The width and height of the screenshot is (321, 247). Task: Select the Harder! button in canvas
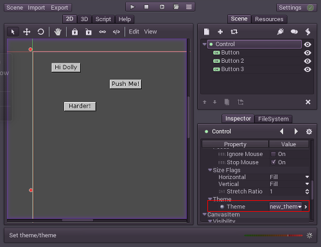(x=80, y=106)
